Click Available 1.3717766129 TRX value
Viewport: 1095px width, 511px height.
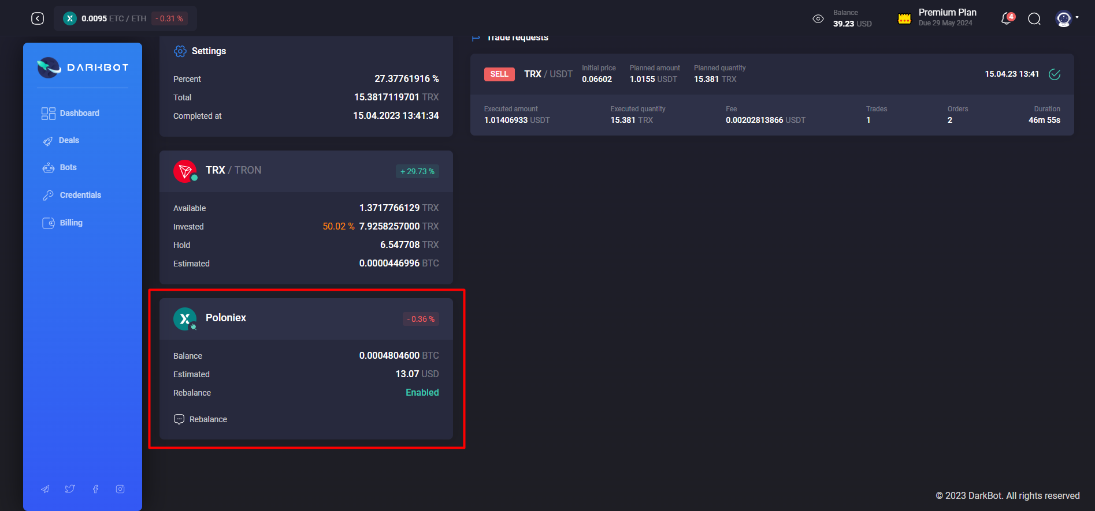coord(399,208)
